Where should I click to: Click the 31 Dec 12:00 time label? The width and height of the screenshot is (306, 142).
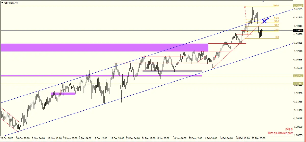[148, 138]
